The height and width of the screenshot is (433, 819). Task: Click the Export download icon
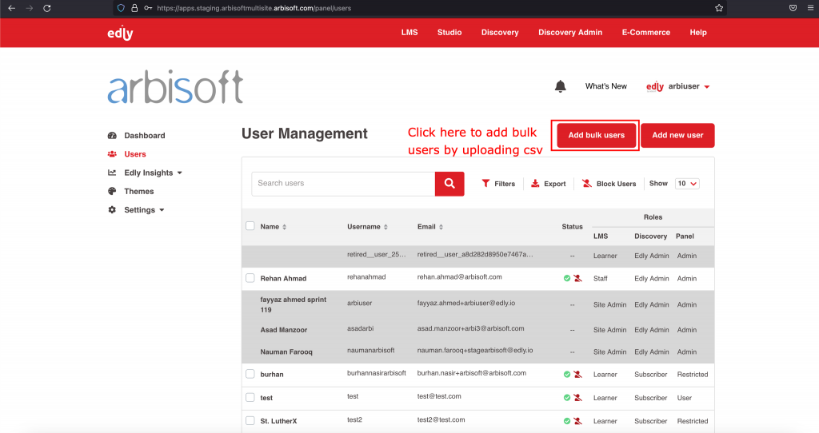pos(535,184)
